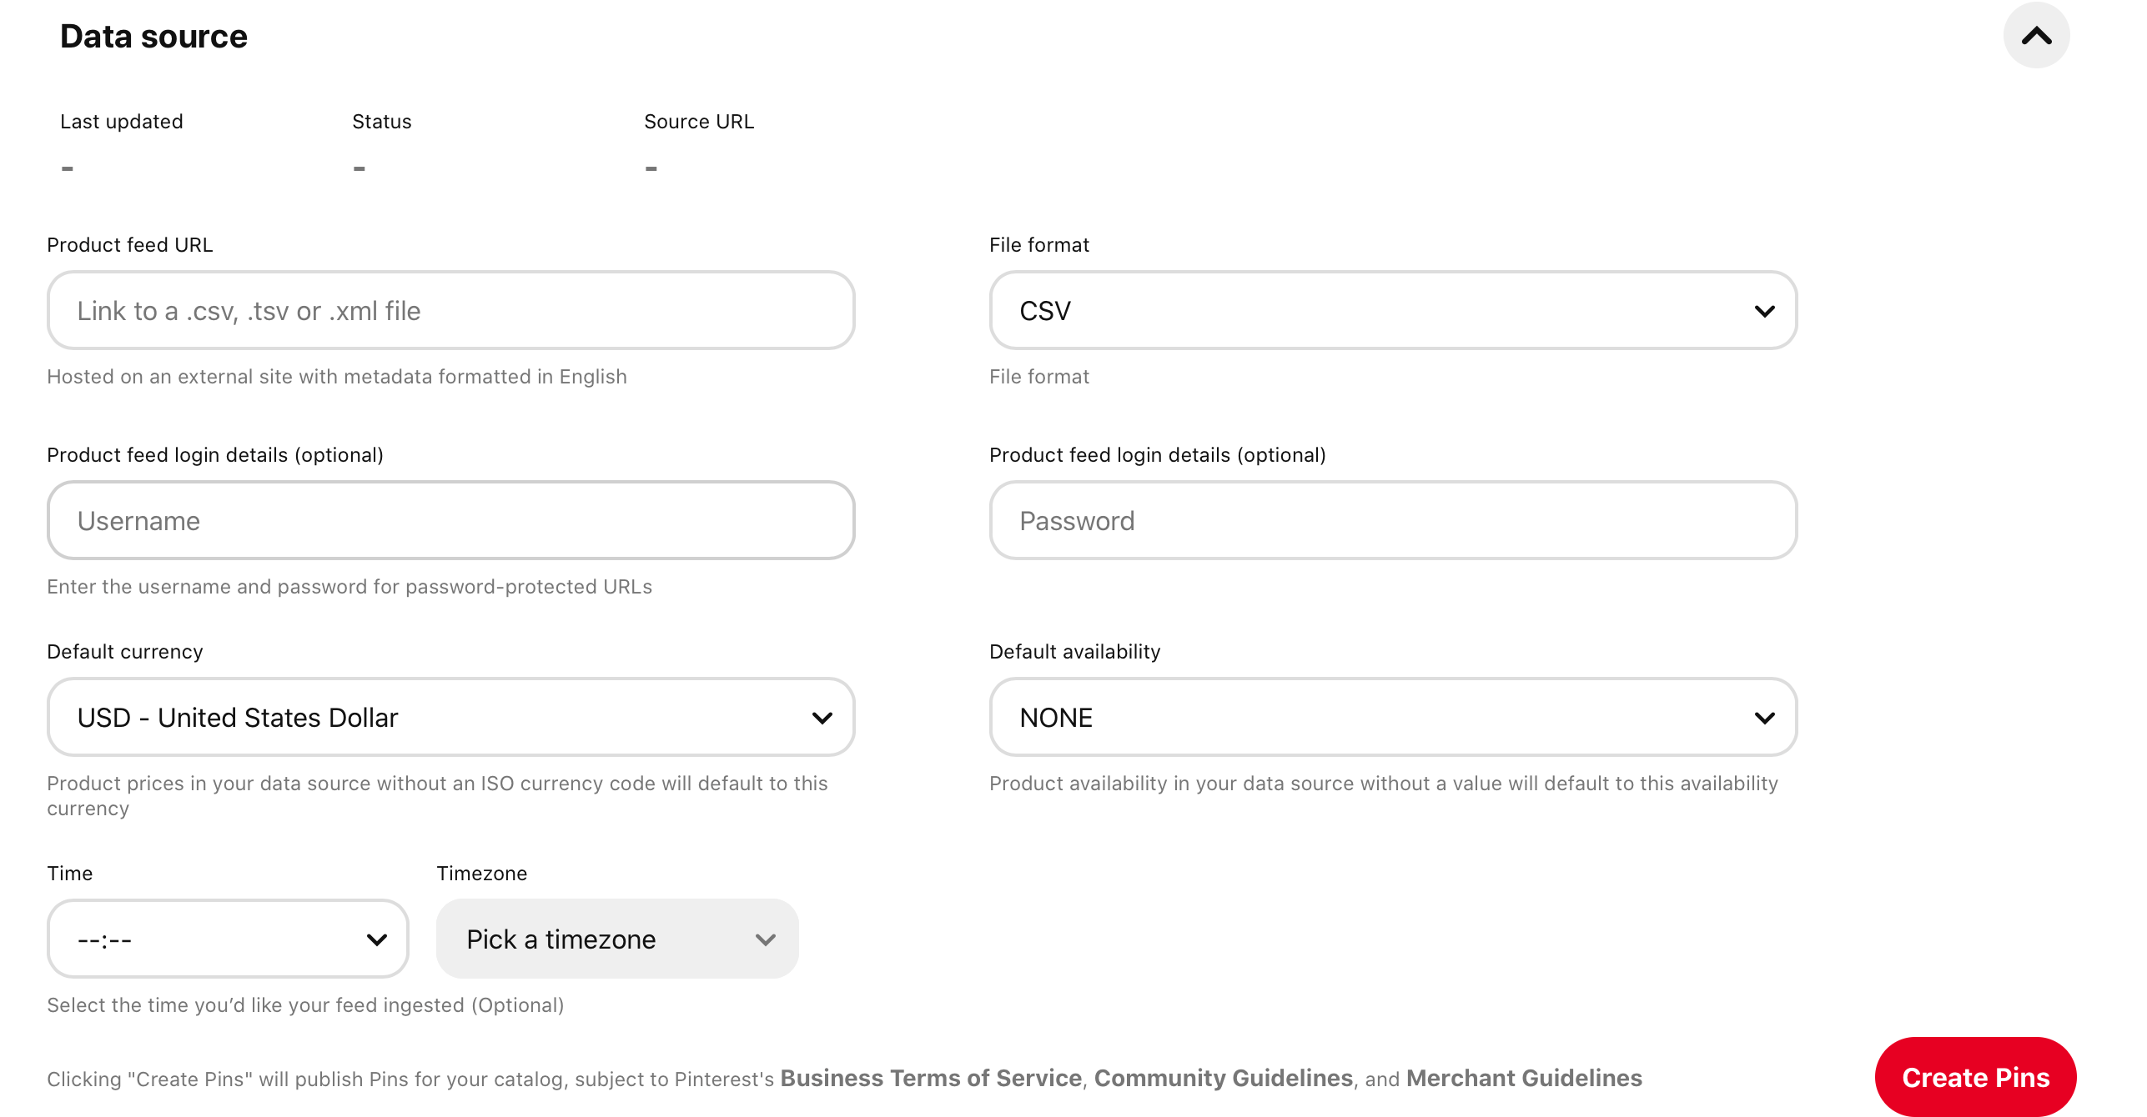Click the Source URL column header
This screenshot has width=2147, height=1117.
click(699, 121)
